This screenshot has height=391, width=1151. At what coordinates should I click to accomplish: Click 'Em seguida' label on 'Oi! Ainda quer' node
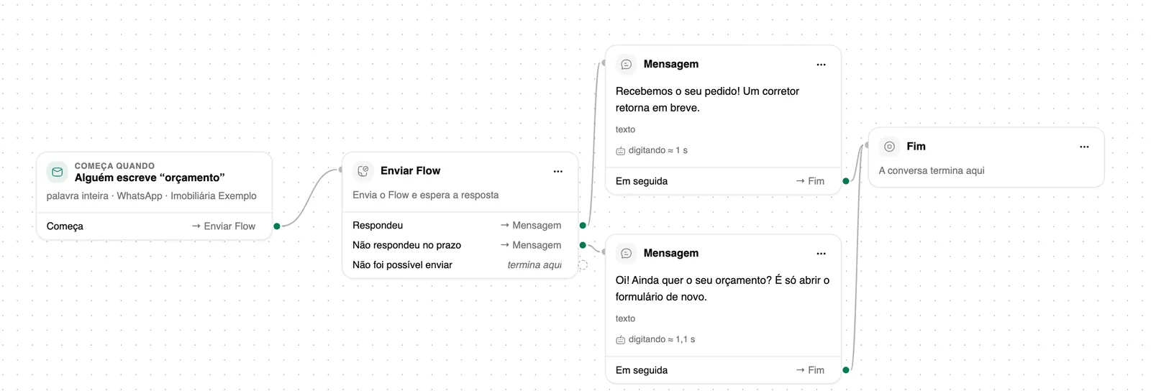pos(642,370)
